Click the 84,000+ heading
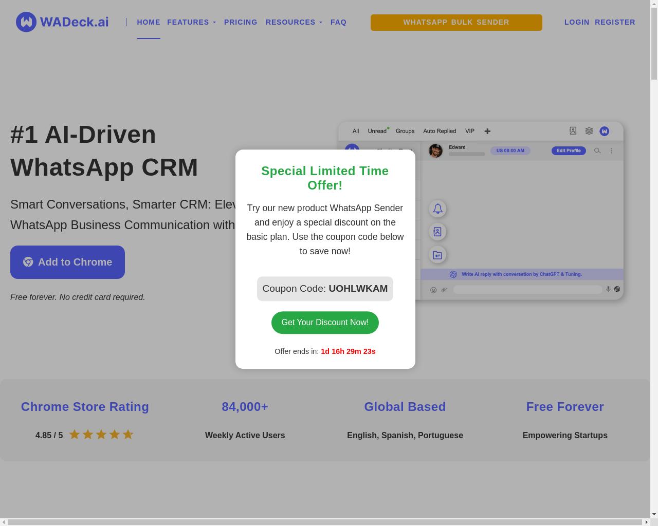This screenshot has width=658, height=526. [x=245, y=407]
